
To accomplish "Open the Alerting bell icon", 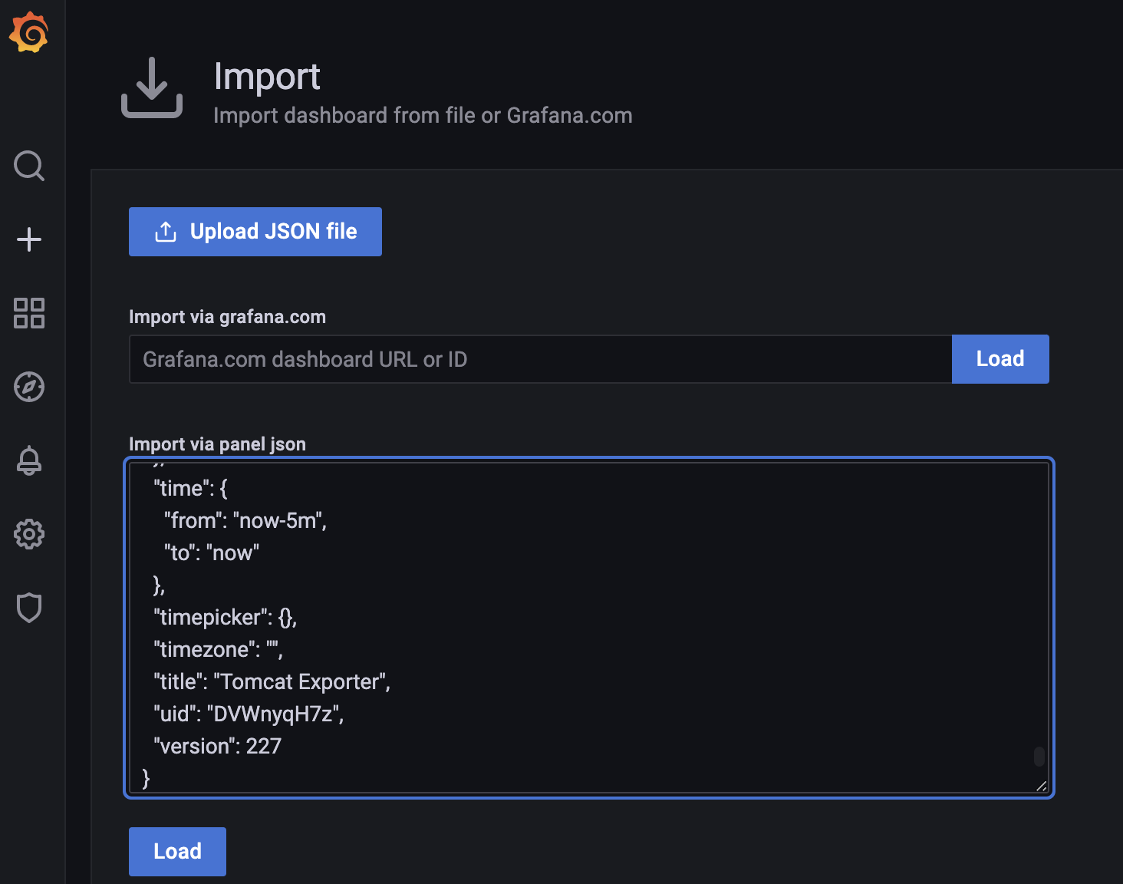I will pos(29,460).
